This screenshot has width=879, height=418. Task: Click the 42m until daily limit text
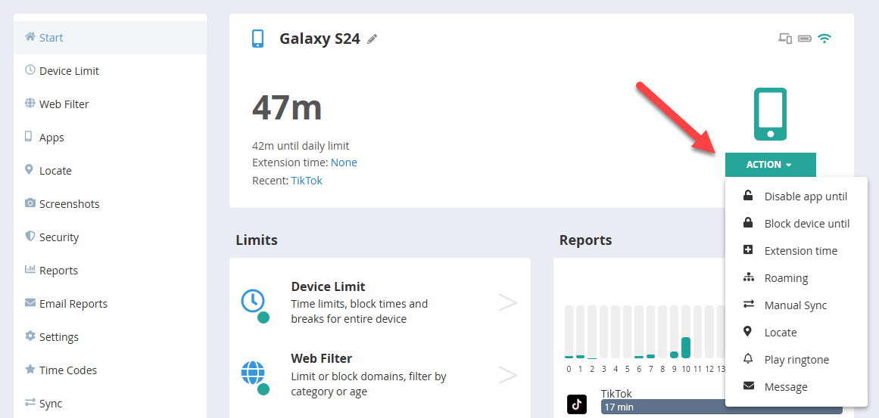[x=301, y=146]
